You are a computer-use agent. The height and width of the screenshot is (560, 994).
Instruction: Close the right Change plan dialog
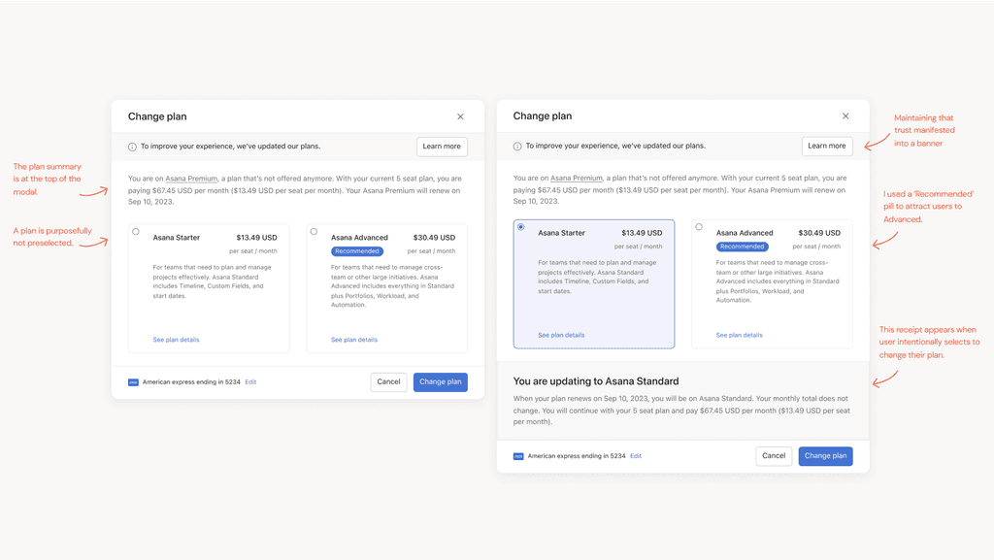pos(845,115)
